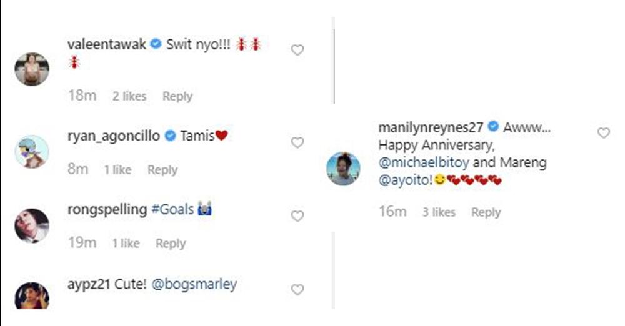
Task: Reply to rongspelling's comment
Action: pyautogui.click(x=171, y=244)
